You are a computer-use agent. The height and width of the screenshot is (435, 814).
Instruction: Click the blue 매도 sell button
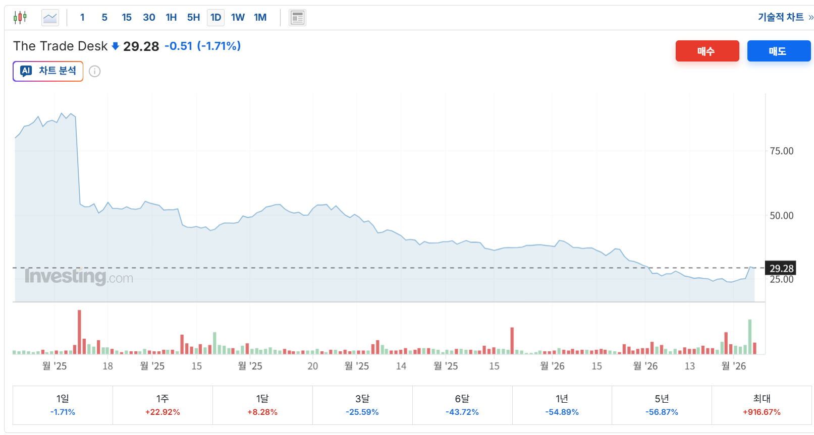(779, 51)
